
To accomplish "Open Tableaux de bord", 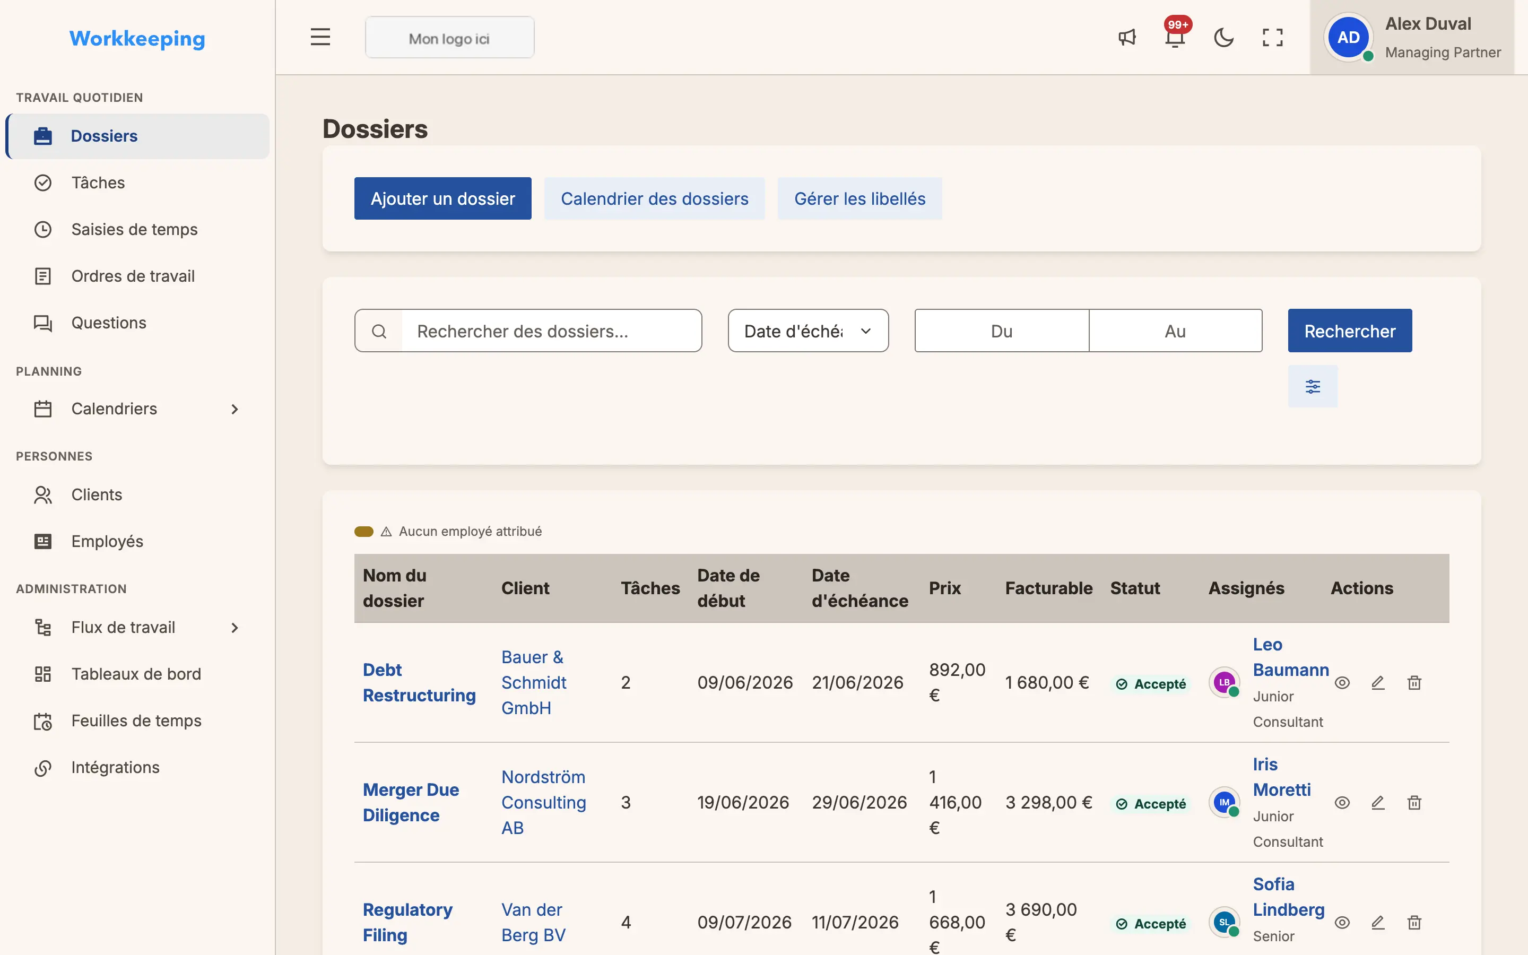I will tap(137, 674).
